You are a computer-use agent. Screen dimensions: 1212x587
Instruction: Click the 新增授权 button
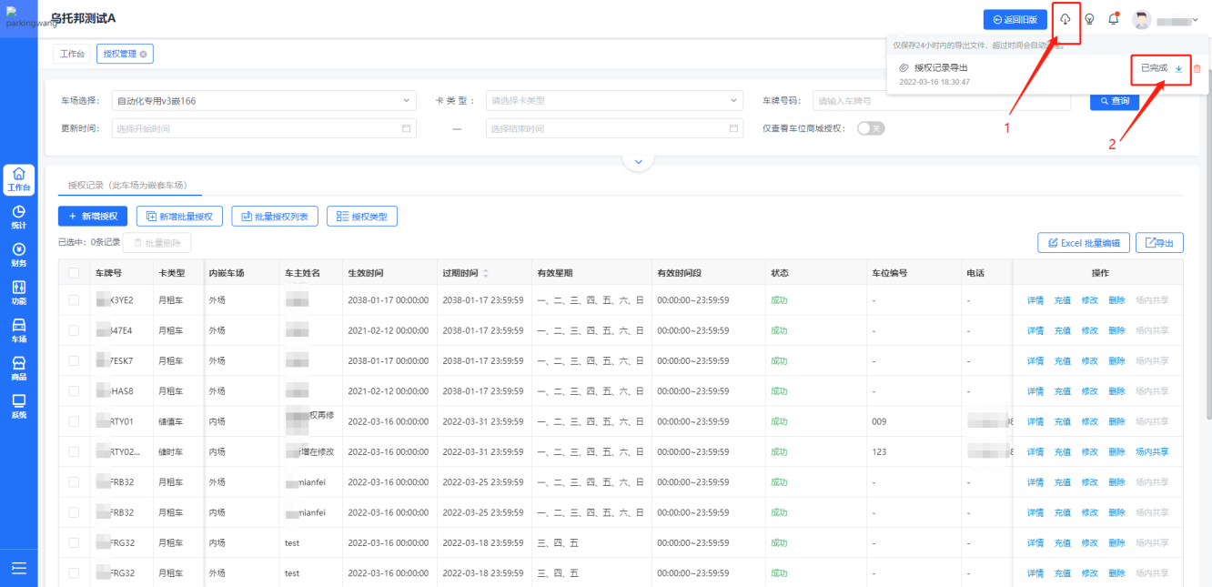[93, 216]
